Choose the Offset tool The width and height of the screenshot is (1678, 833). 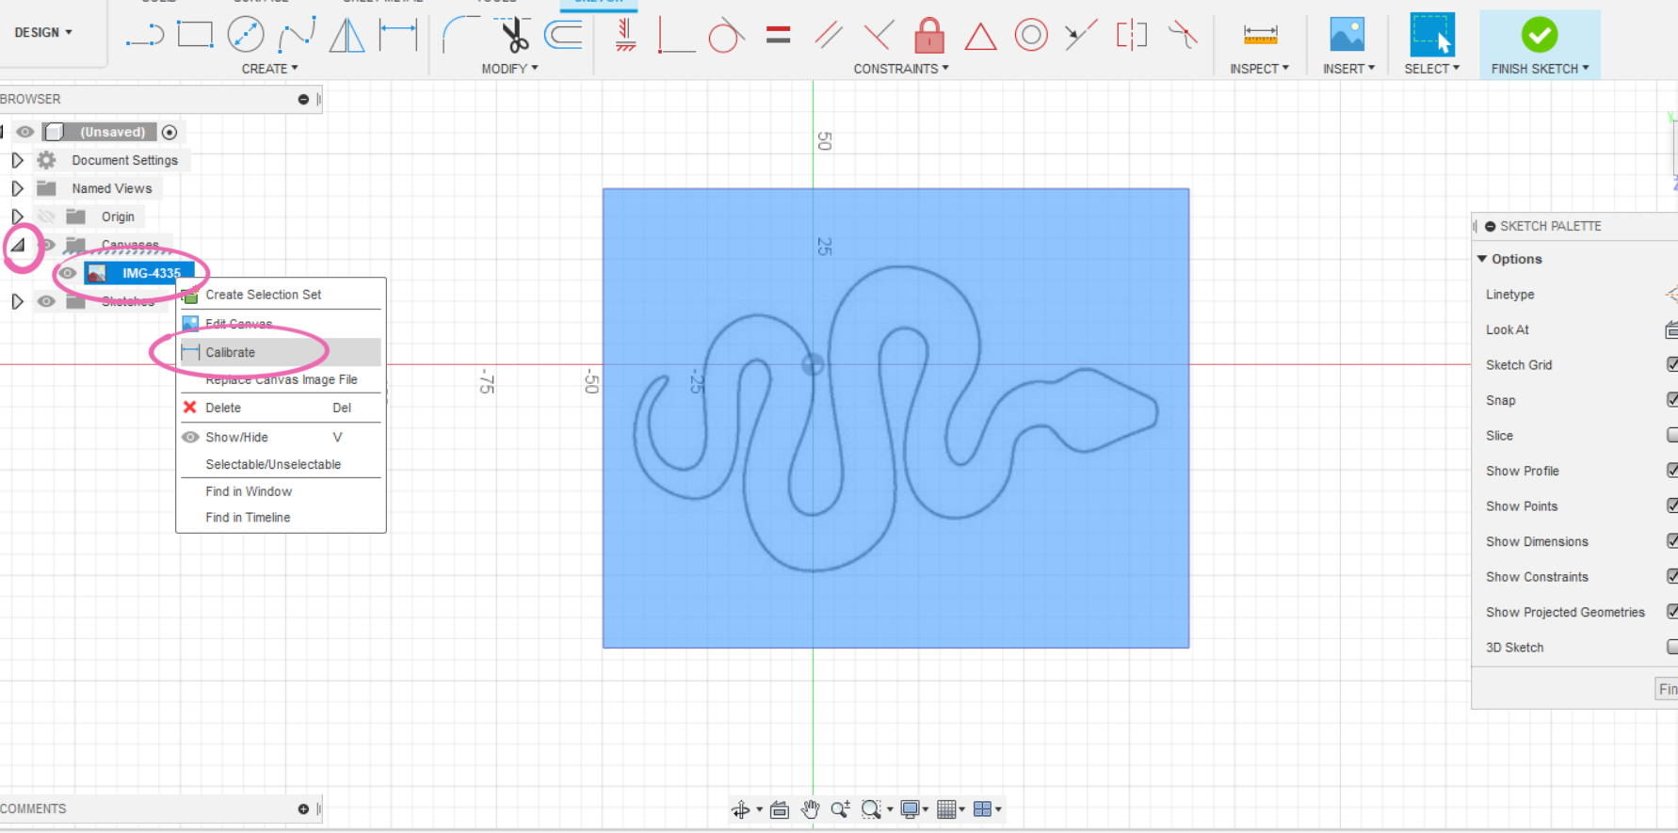pyautogui.click(x=564, y=35)
